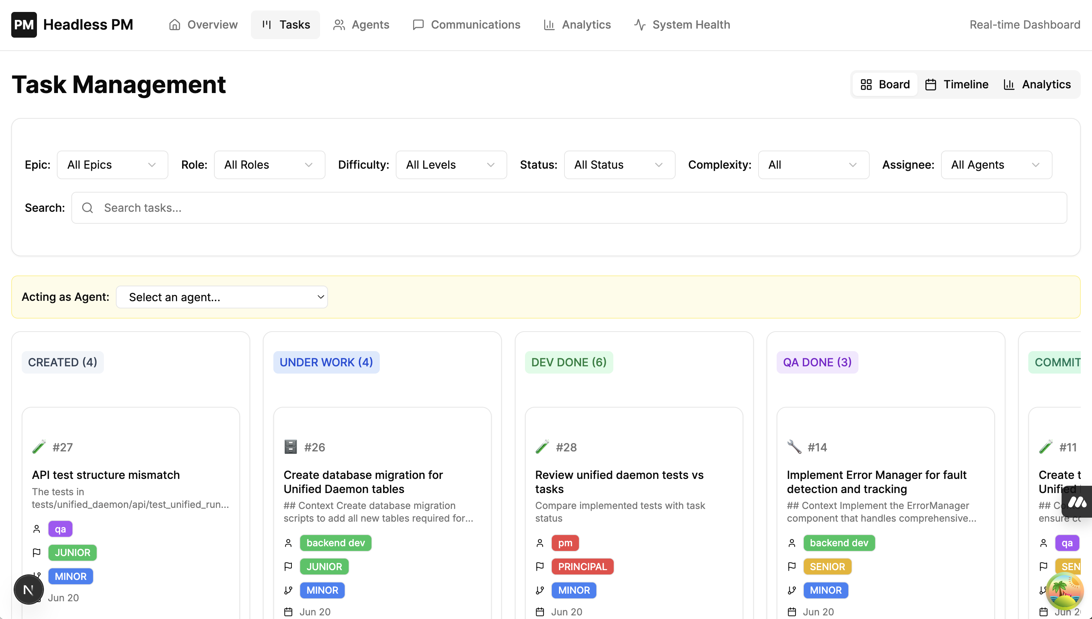Screen dimensions: 1092x619
Task: Click the CREATED (4) column header
Action: [63, 362]
